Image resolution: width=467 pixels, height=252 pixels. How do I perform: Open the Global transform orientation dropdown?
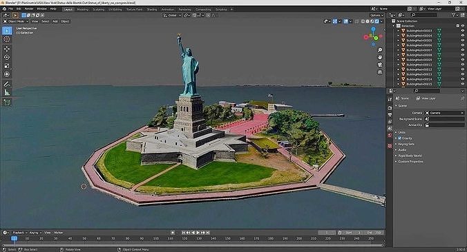pos(172,15)
